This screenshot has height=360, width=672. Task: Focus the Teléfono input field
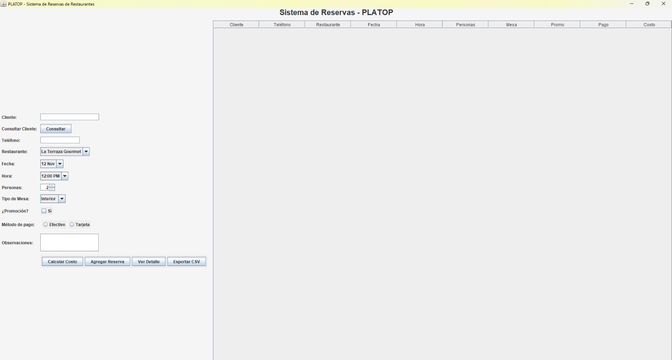60,140
